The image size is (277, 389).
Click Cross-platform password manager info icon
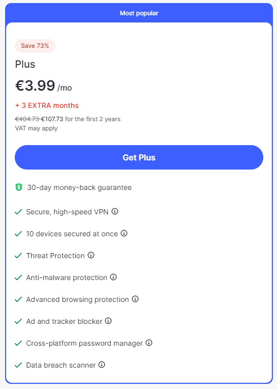[x=149, y=343]
